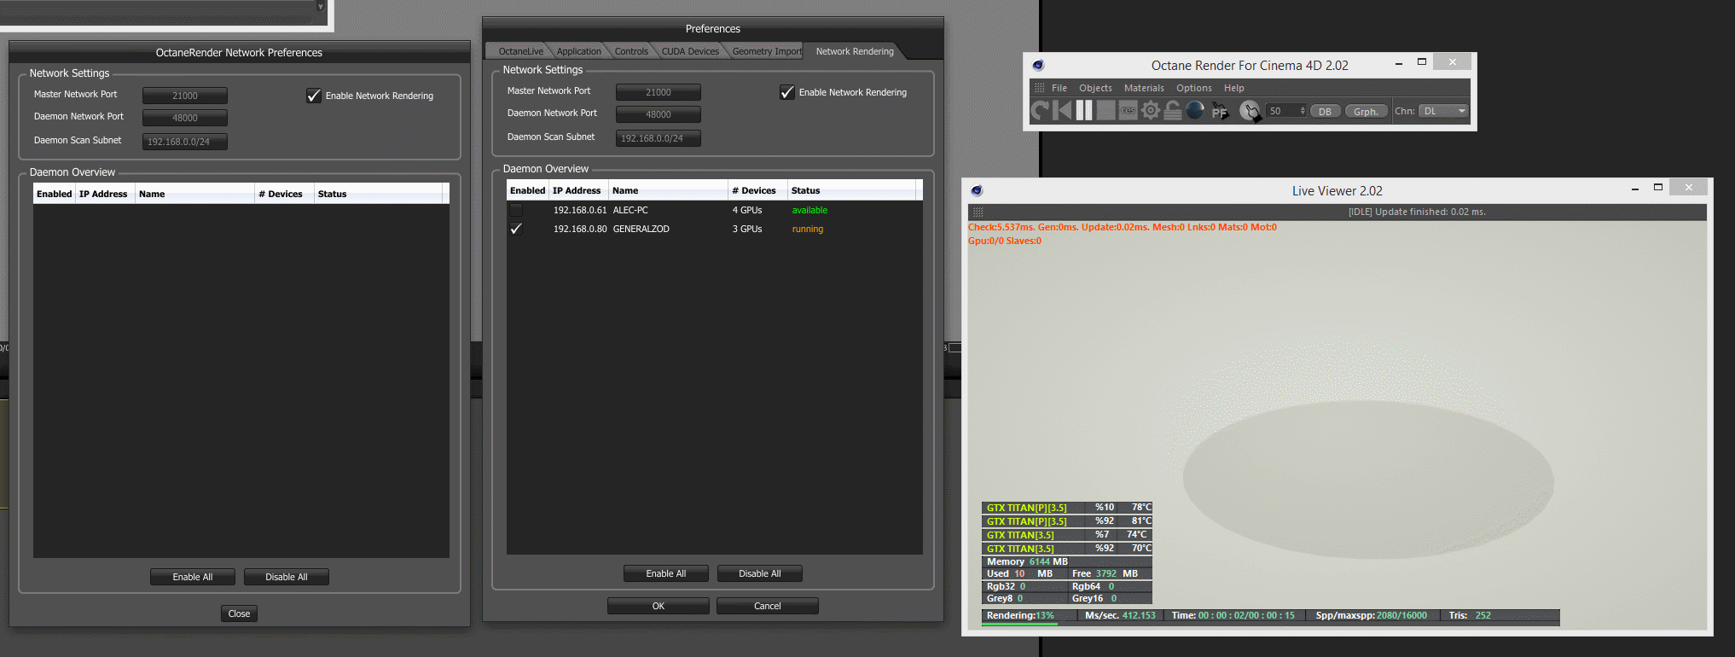
Task: Open the File menu in Octane Render
Action: 1059,88
